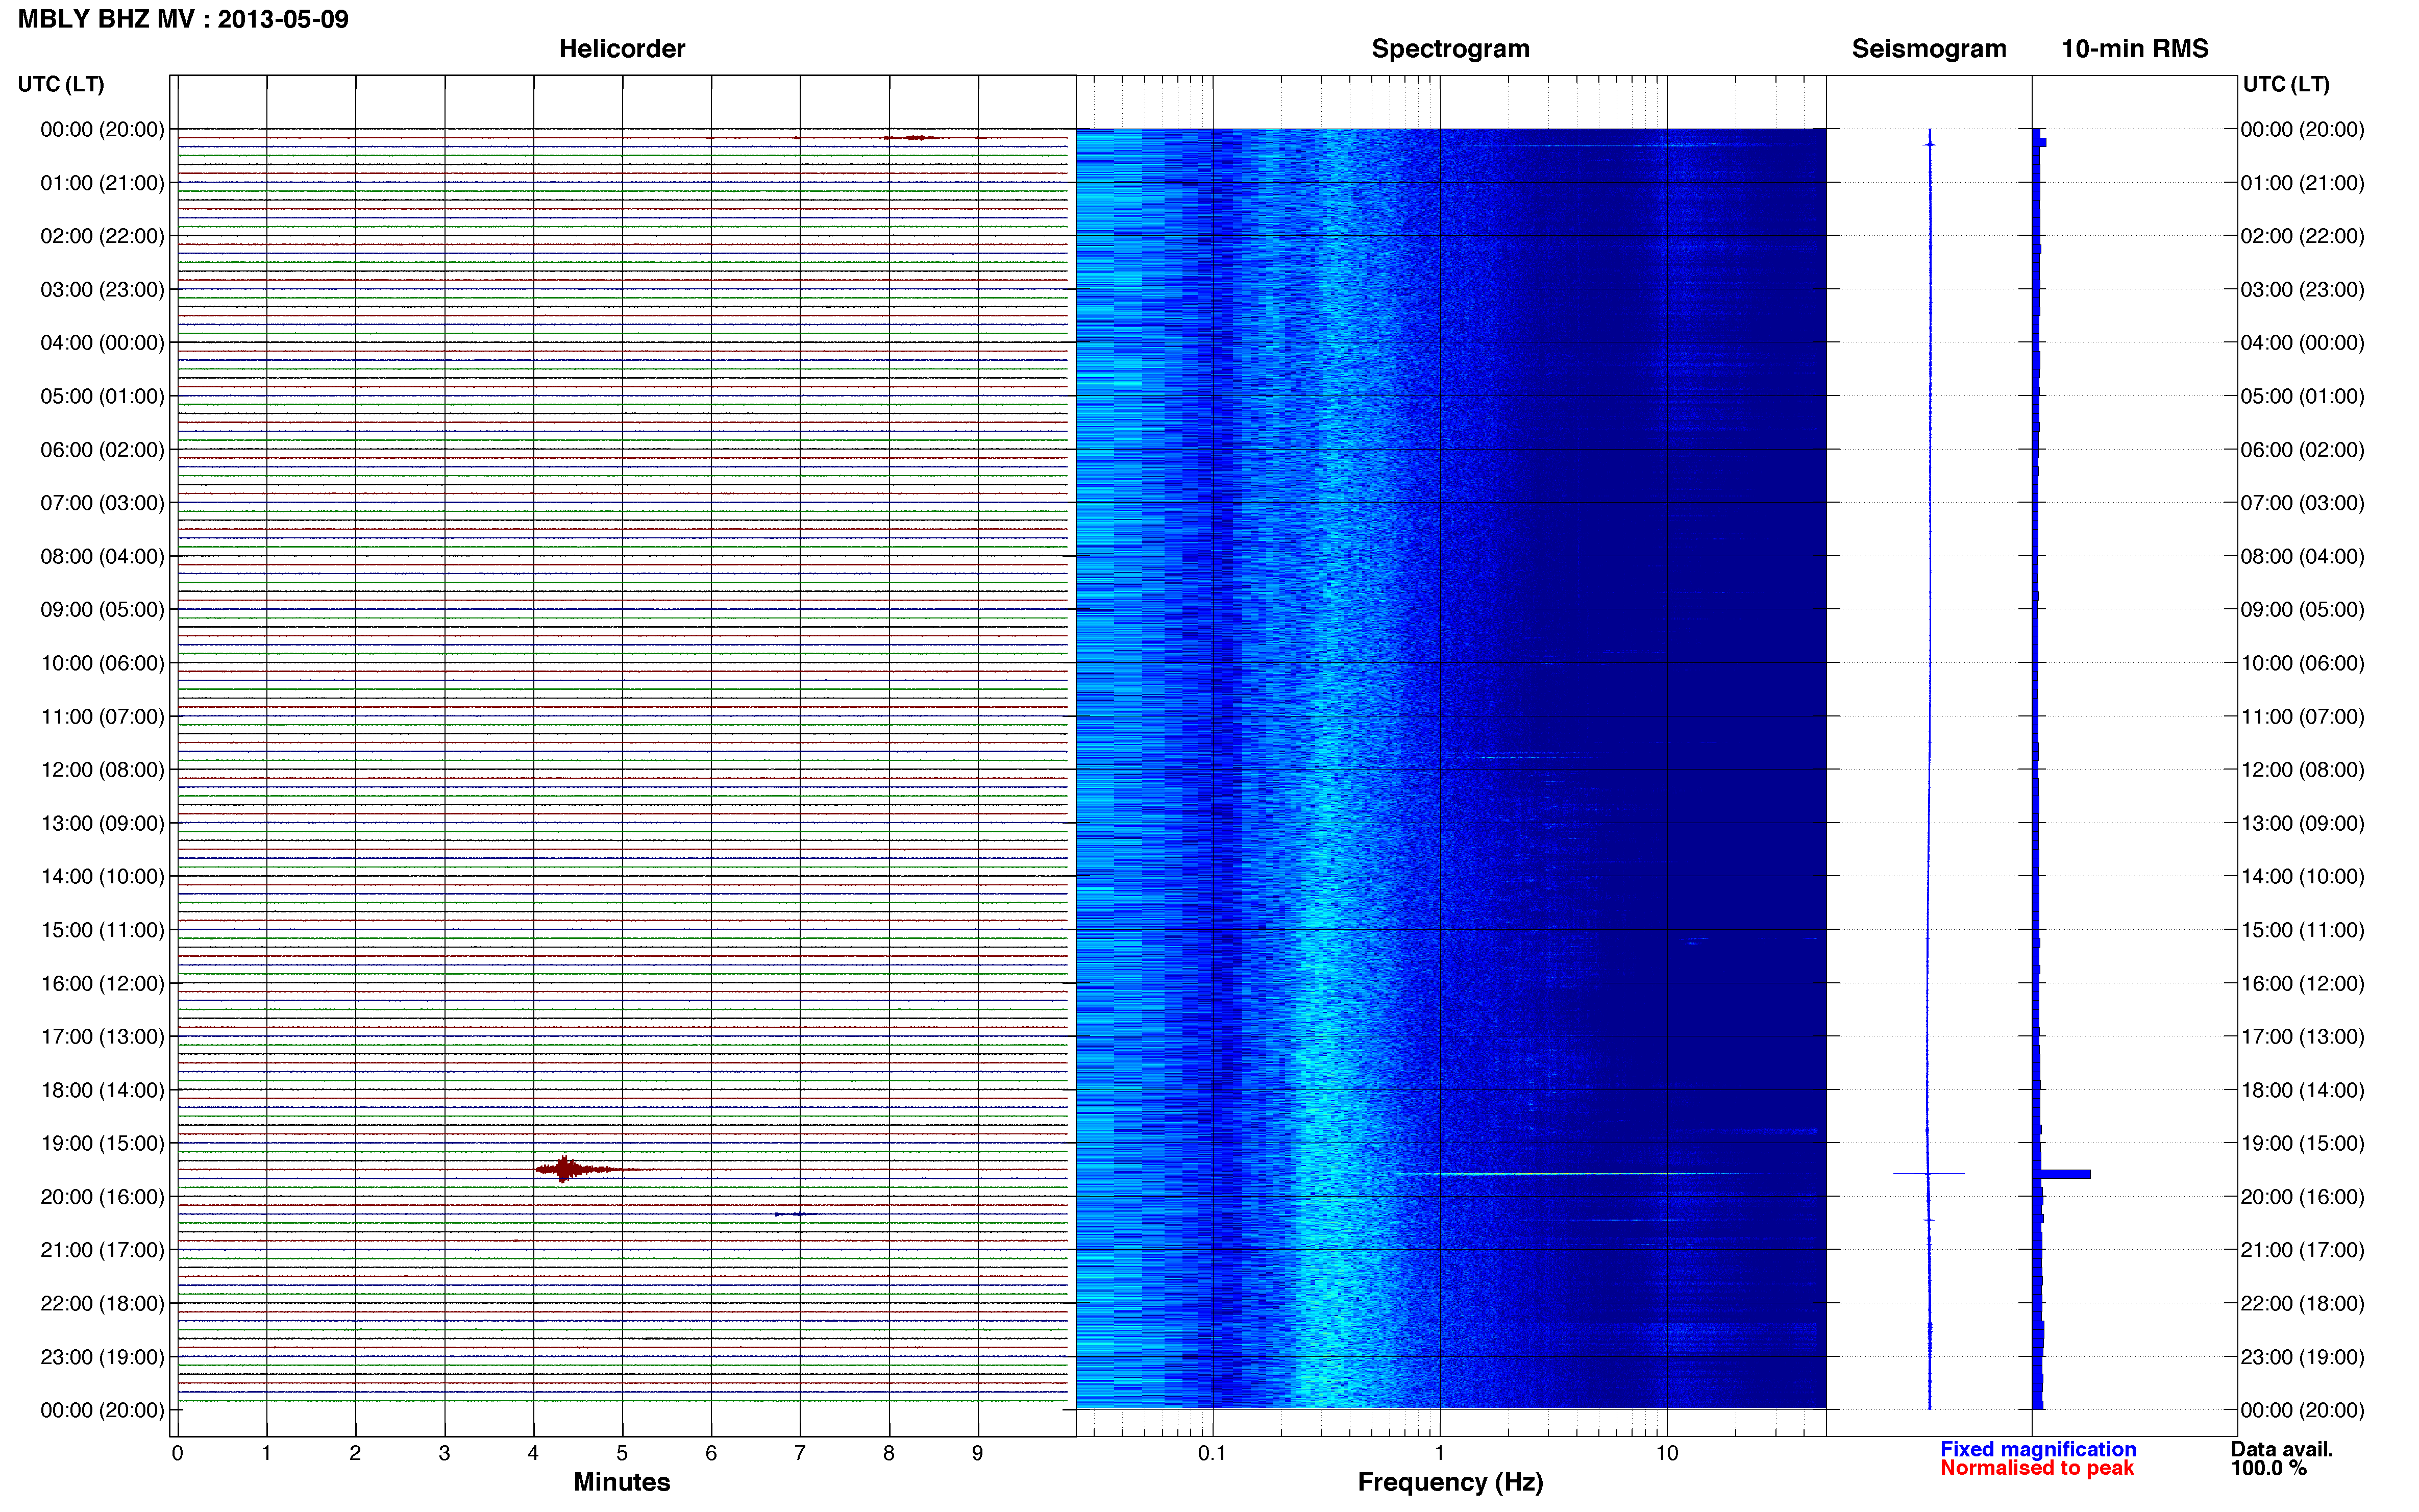
Task: Click the left-axis label '16:00 (12:00)'
Action: tap(102, 983)
